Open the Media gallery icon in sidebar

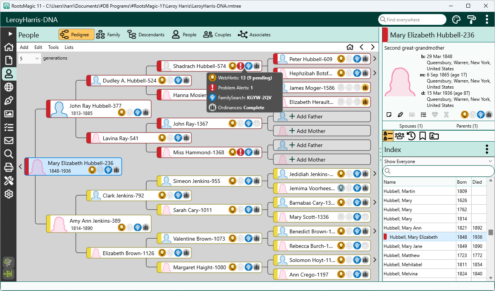[8, 114]
